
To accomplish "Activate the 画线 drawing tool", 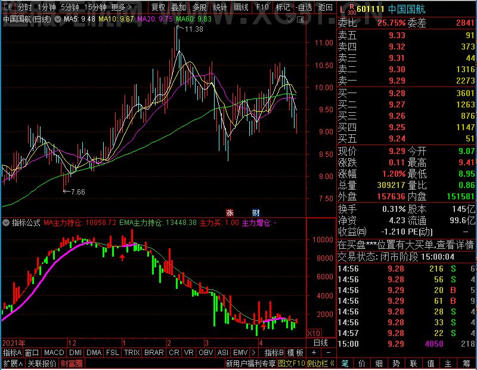I will (241, 7).
